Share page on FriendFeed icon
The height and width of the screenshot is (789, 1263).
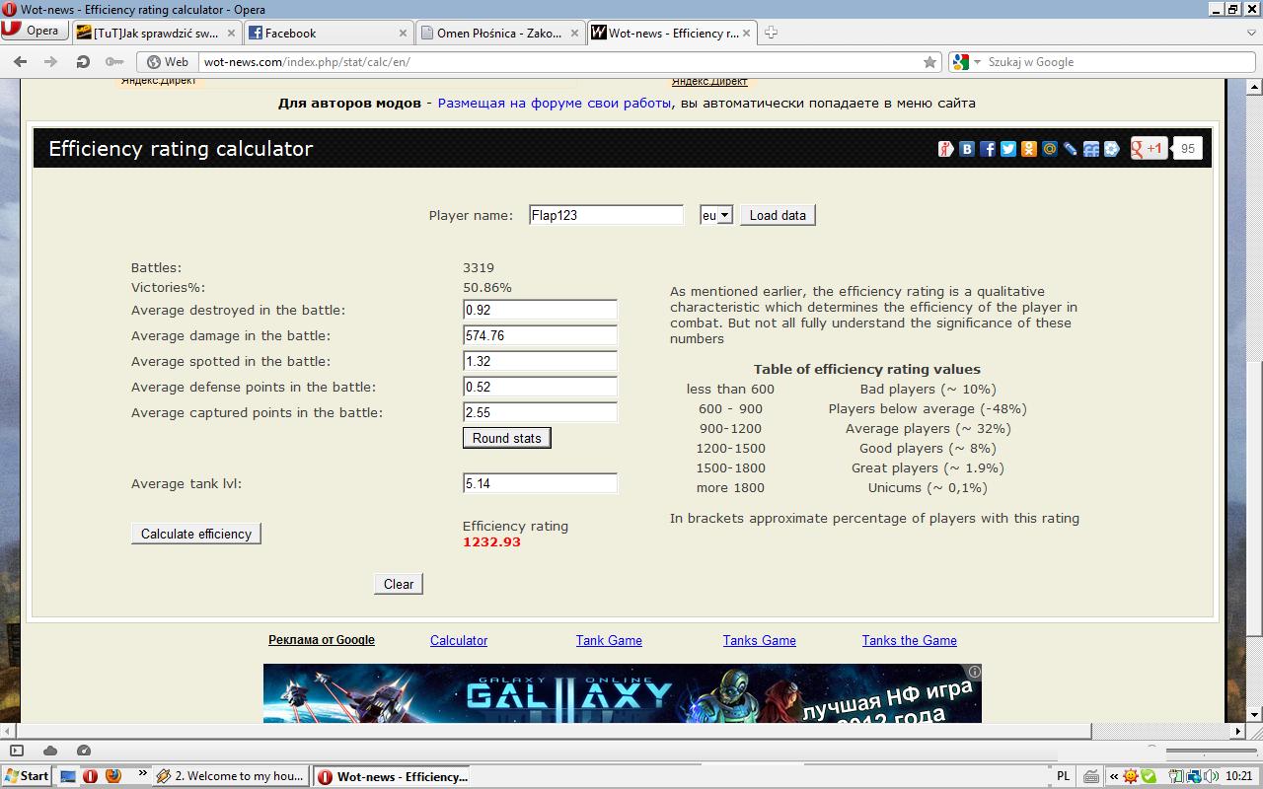pyautogui.click(x=1091, y=149)
